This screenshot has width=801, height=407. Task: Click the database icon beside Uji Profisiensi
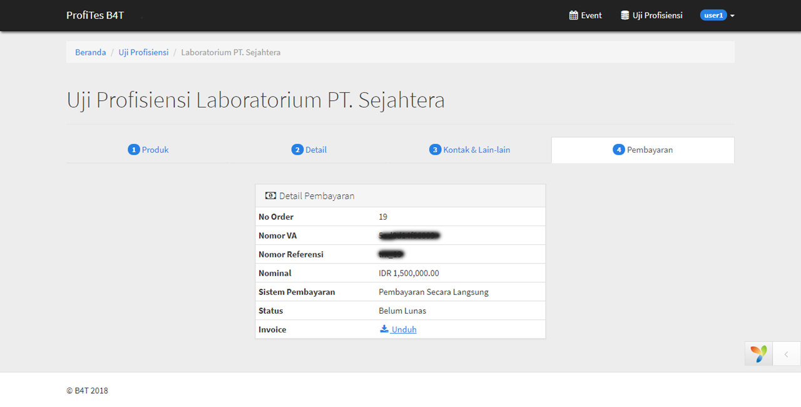point(625,16)
